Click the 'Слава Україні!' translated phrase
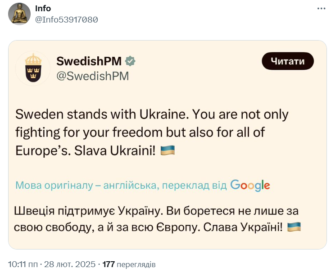 tap(243, 227)
